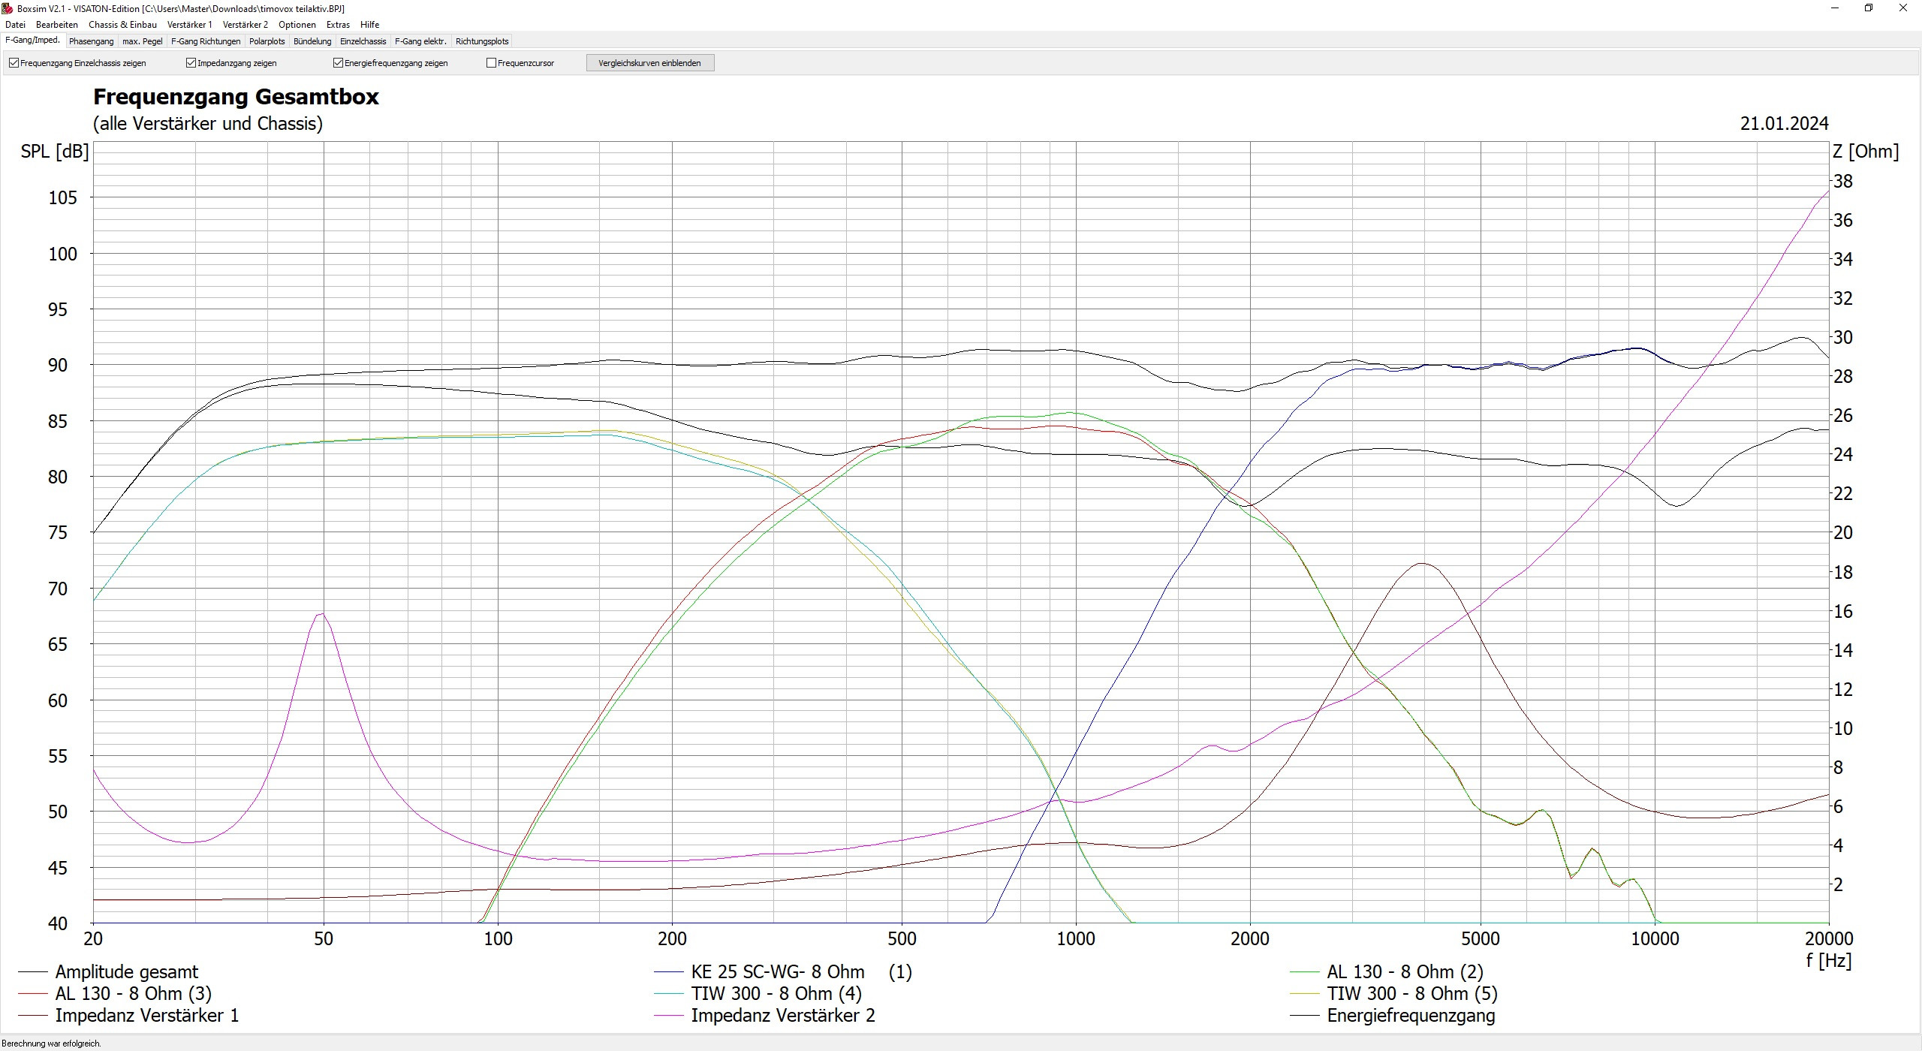Expand the Optionen menu
The image size is (1922, 1051).
297,25
